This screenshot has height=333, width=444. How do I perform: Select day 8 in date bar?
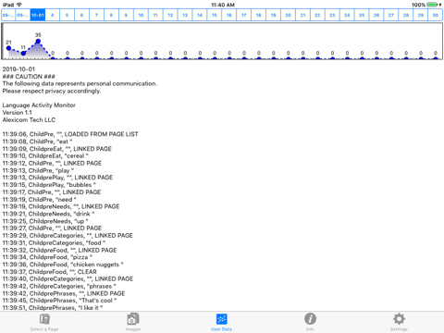coord(111,15)
